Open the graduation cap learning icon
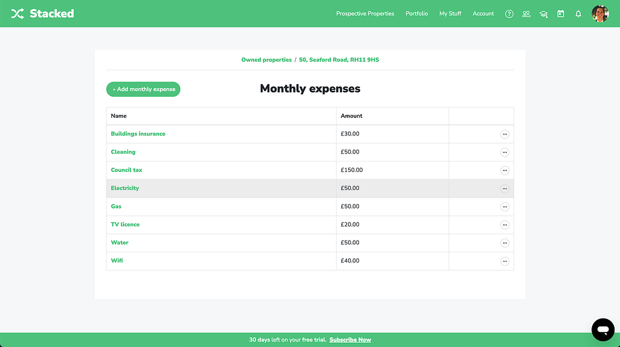The width and height of the screenshot is (620, 347). [543, 14]
